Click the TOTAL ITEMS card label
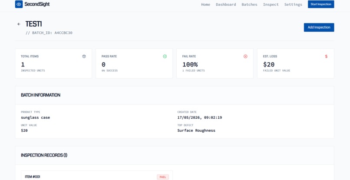350x180 pixels. [30, 57]
